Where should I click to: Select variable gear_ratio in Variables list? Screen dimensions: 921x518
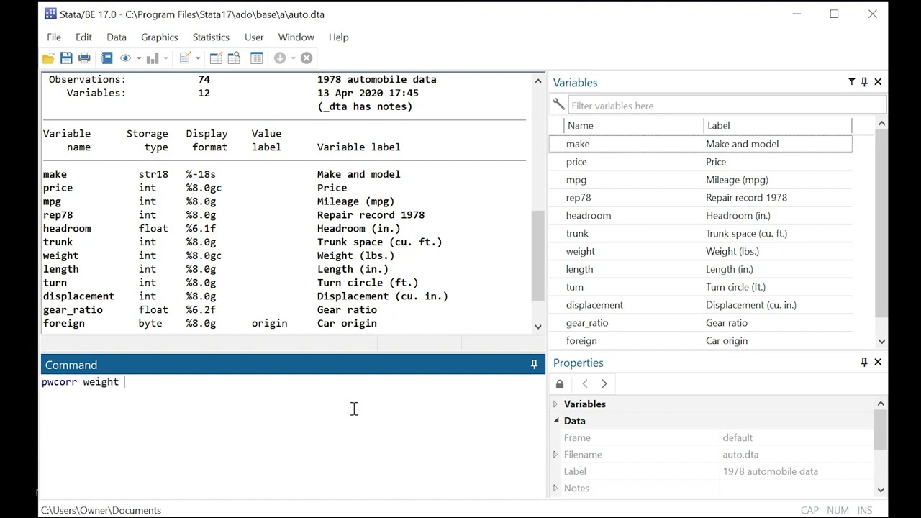point(701,323)
